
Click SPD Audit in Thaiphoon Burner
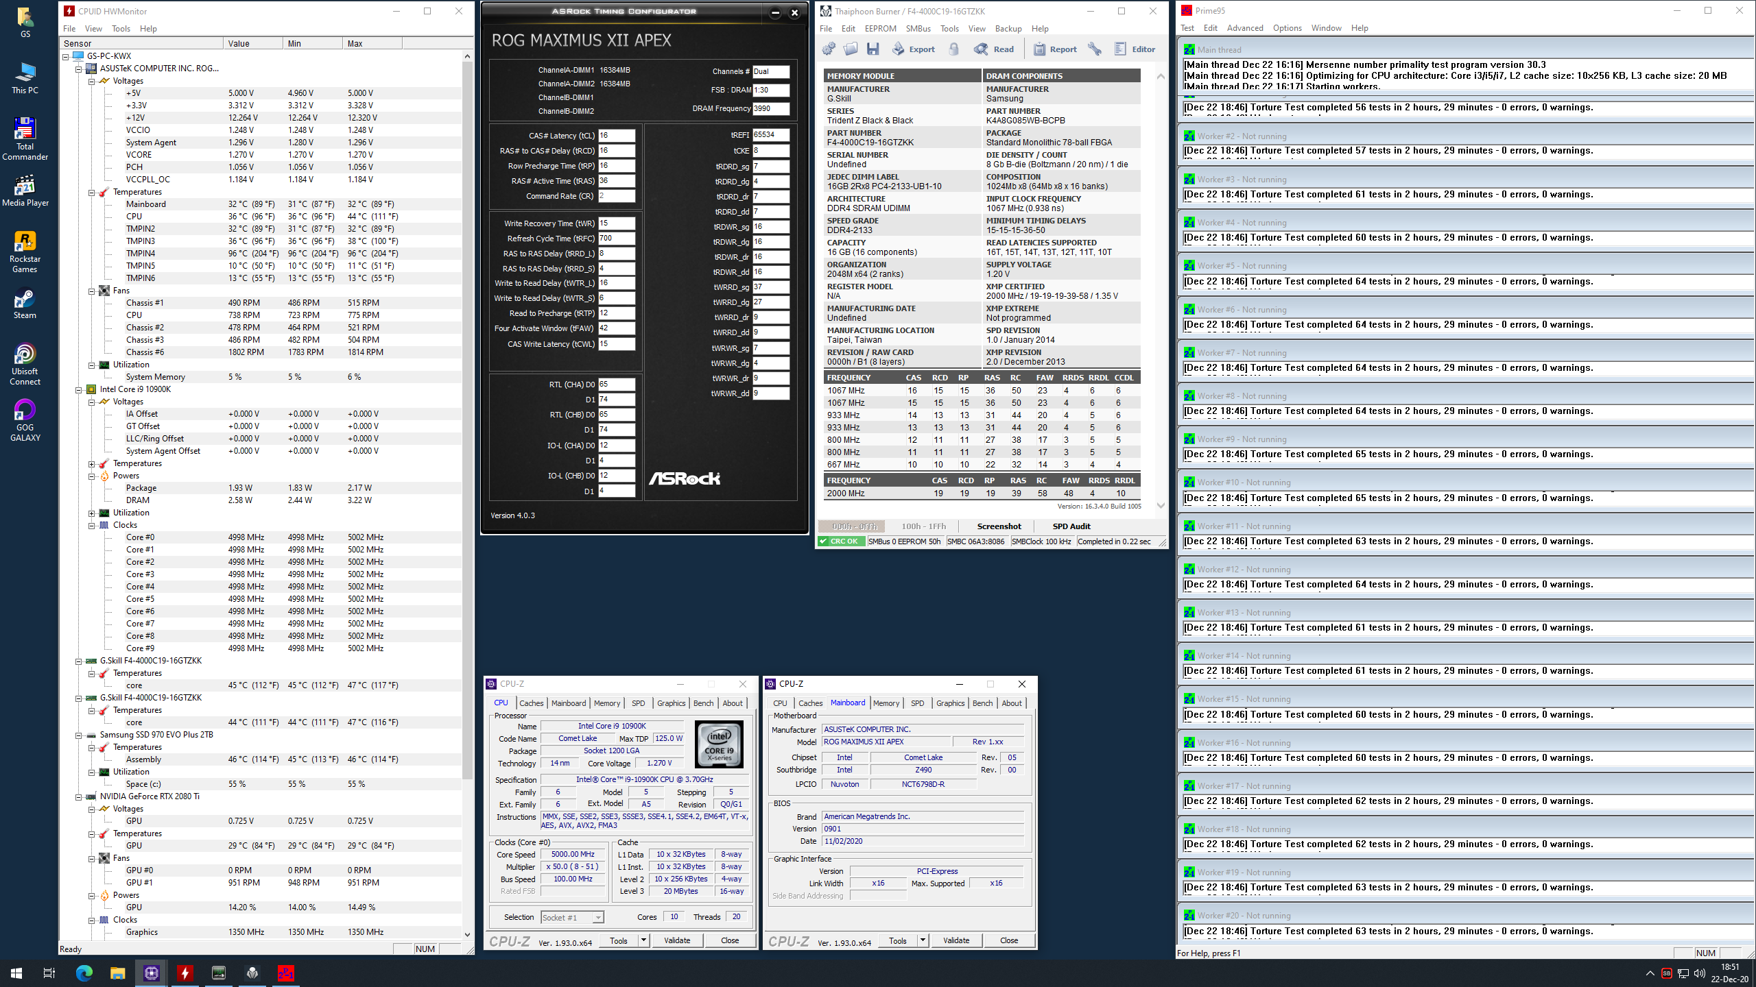point(1071,526)
